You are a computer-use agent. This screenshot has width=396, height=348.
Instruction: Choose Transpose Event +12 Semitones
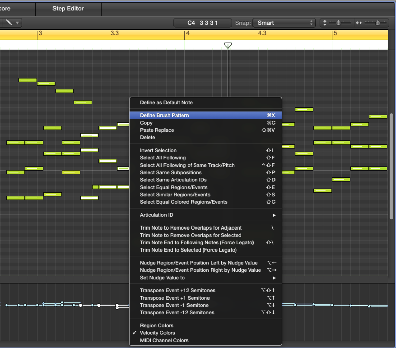(x=205, y=291)
